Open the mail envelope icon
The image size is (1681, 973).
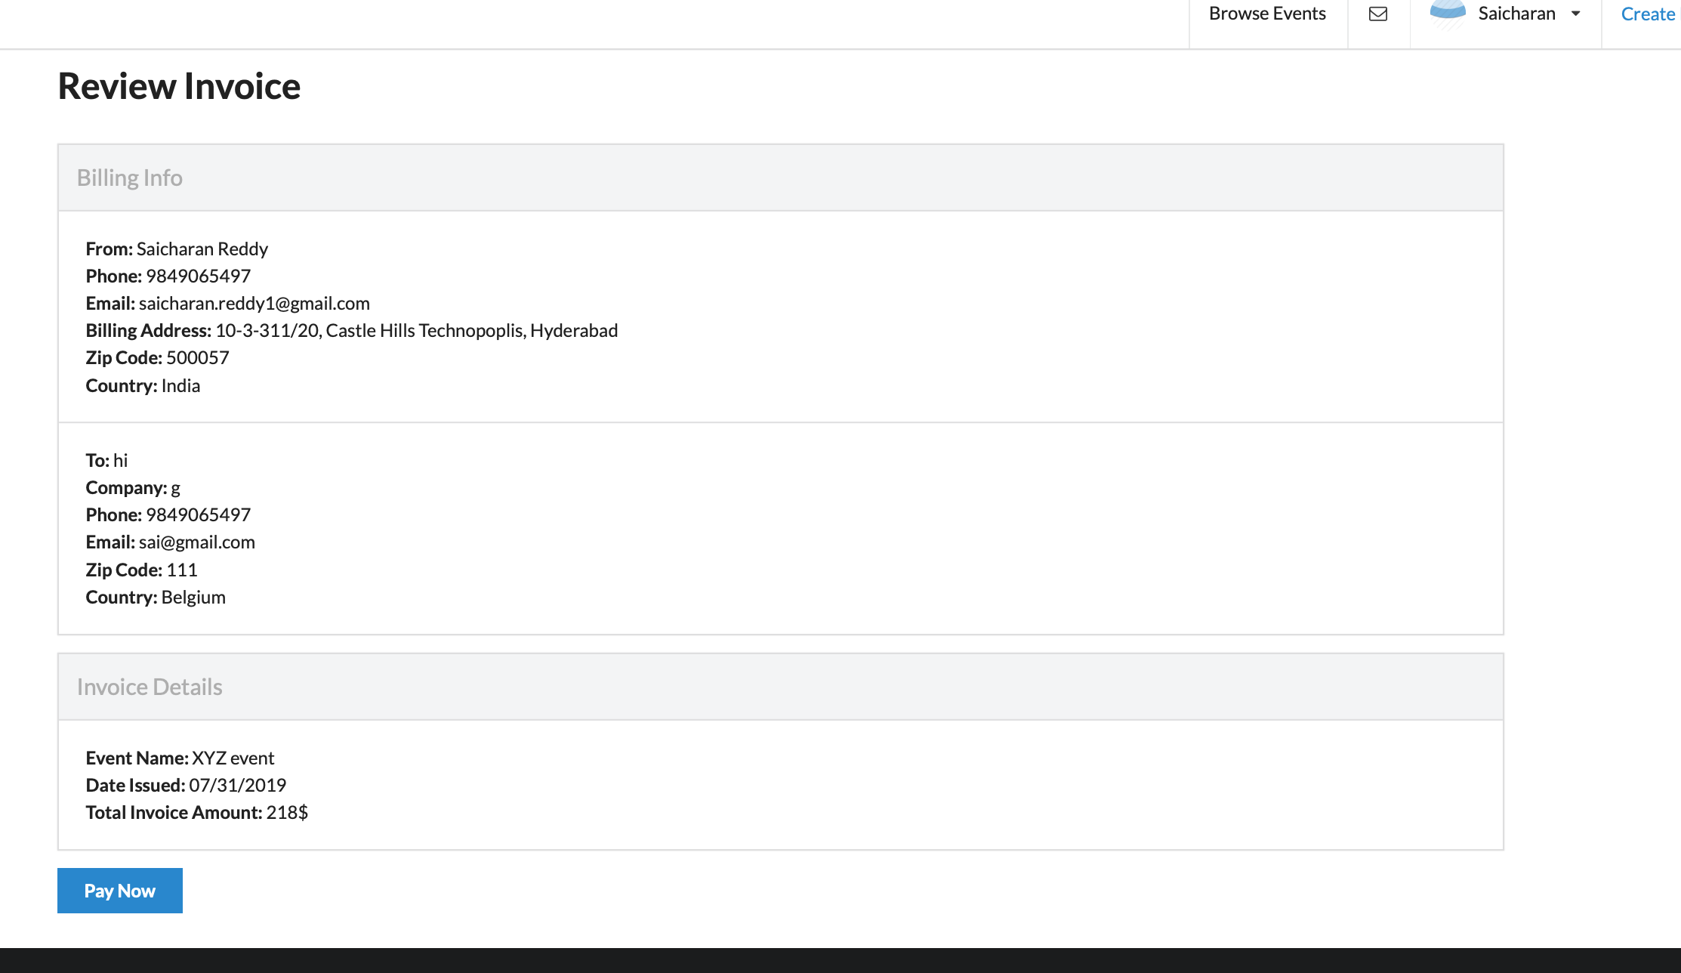(x=1378, y=14)
